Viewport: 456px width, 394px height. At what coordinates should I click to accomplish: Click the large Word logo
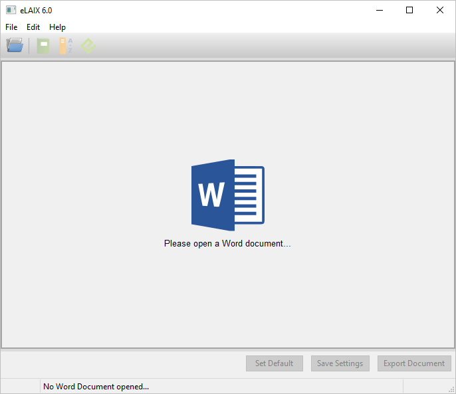pos(227,195)
